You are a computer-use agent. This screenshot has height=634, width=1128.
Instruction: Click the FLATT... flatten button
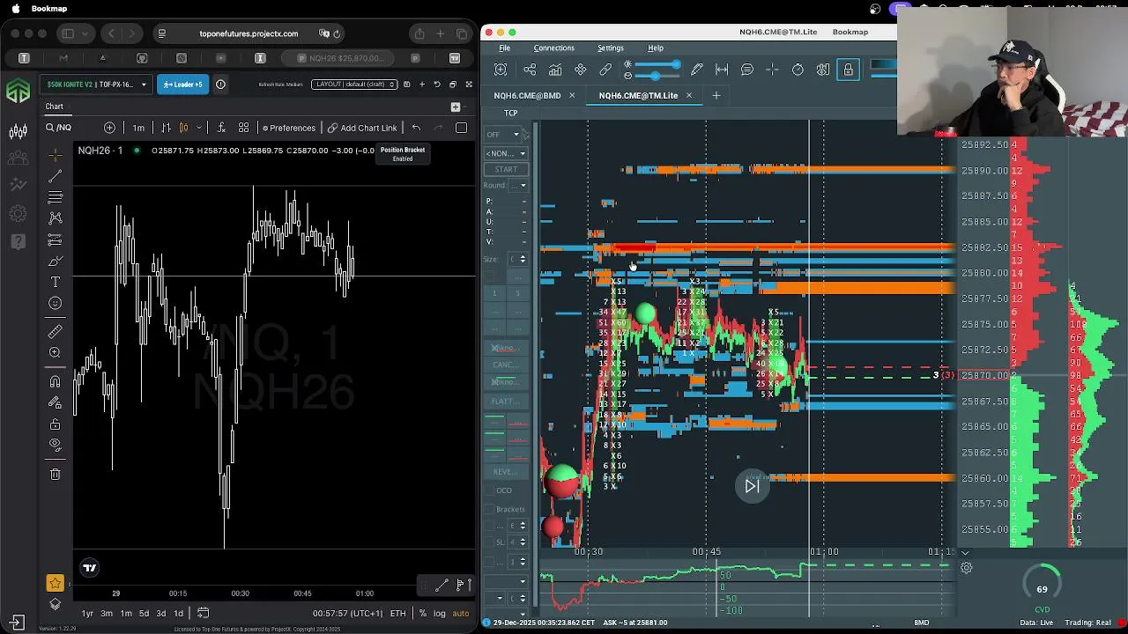pos(505,401)
